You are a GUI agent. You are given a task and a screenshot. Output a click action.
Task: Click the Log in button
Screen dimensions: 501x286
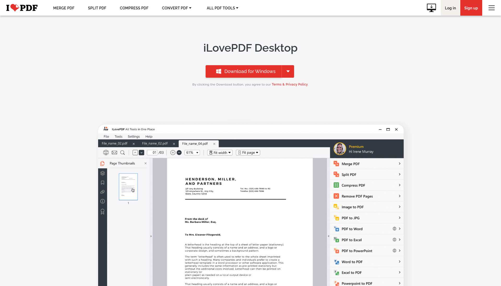pos(450,8)
